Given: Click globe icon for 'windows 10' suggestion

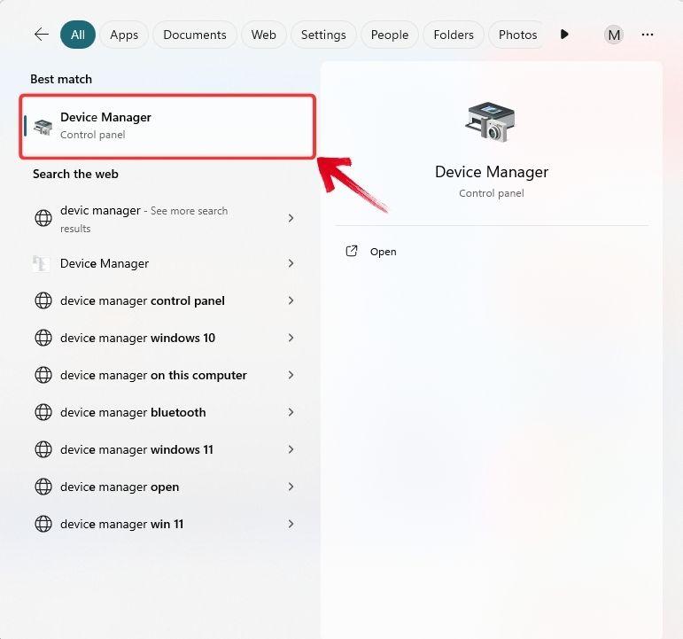Looking at the screenshot, I should coord(43,338).
